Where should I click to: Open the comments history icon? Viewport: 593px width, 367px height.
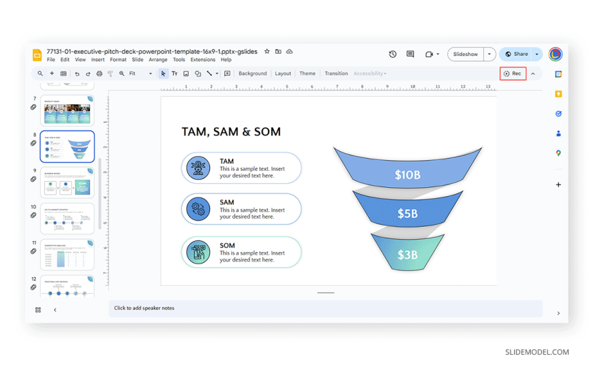(410, 54)
